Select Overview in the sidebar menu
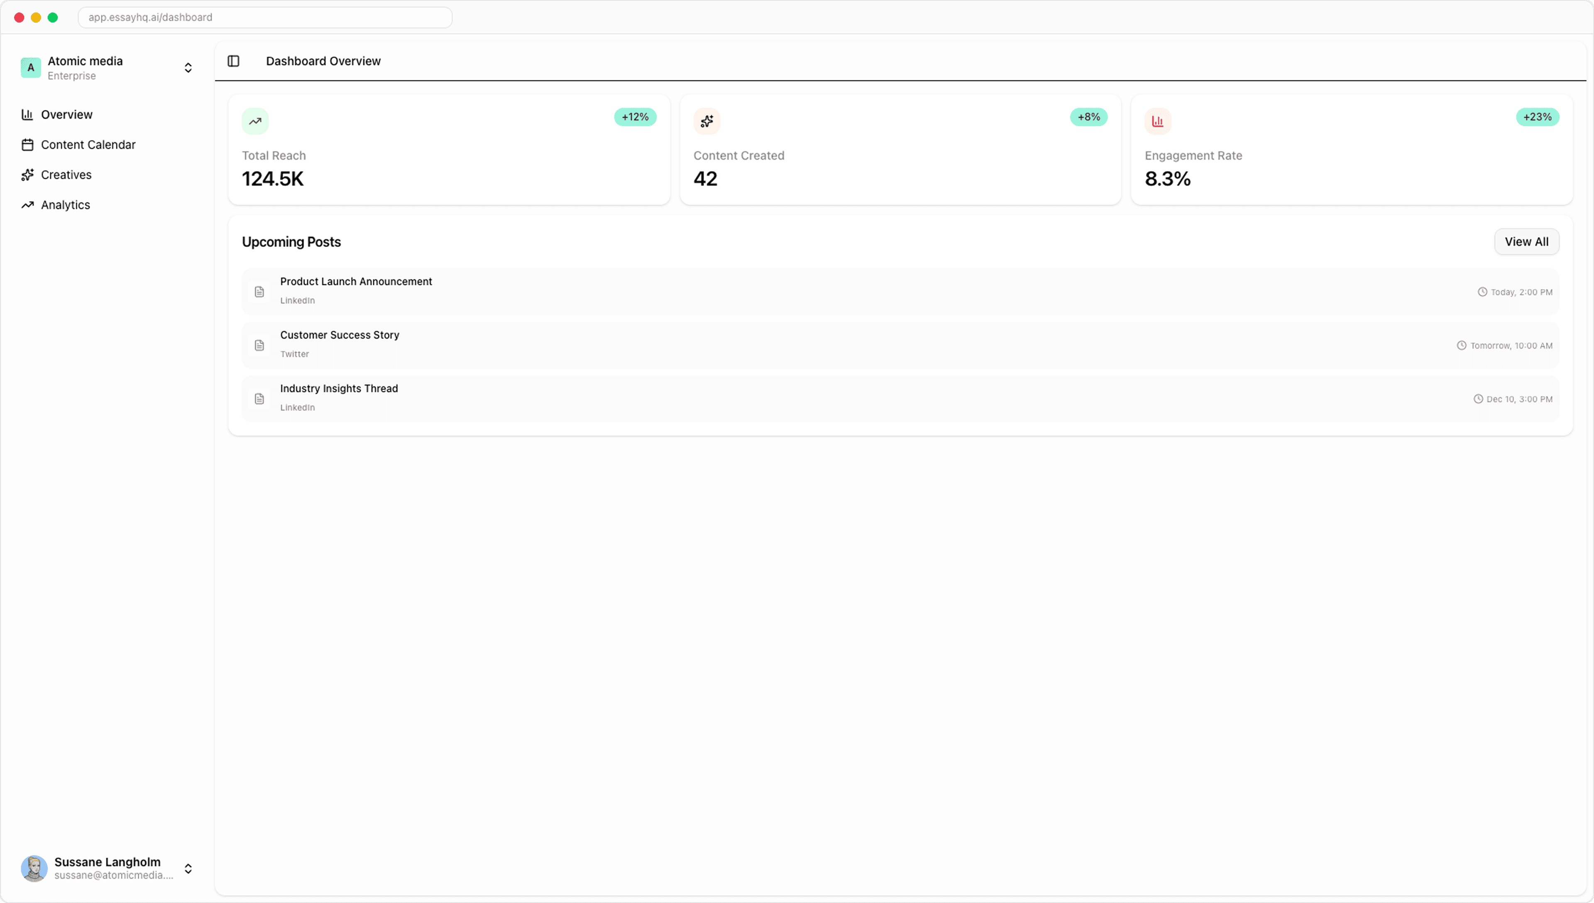Image resolution: width=1594 pixels, height=903 pixels. click(66, 114)
